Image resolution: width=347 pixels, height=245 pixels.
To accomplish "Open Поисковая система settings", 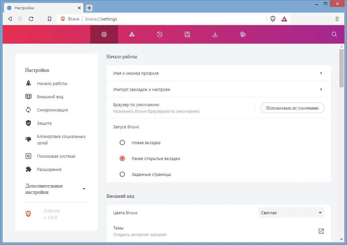I will pyautogui.click(x=56, y=156).
